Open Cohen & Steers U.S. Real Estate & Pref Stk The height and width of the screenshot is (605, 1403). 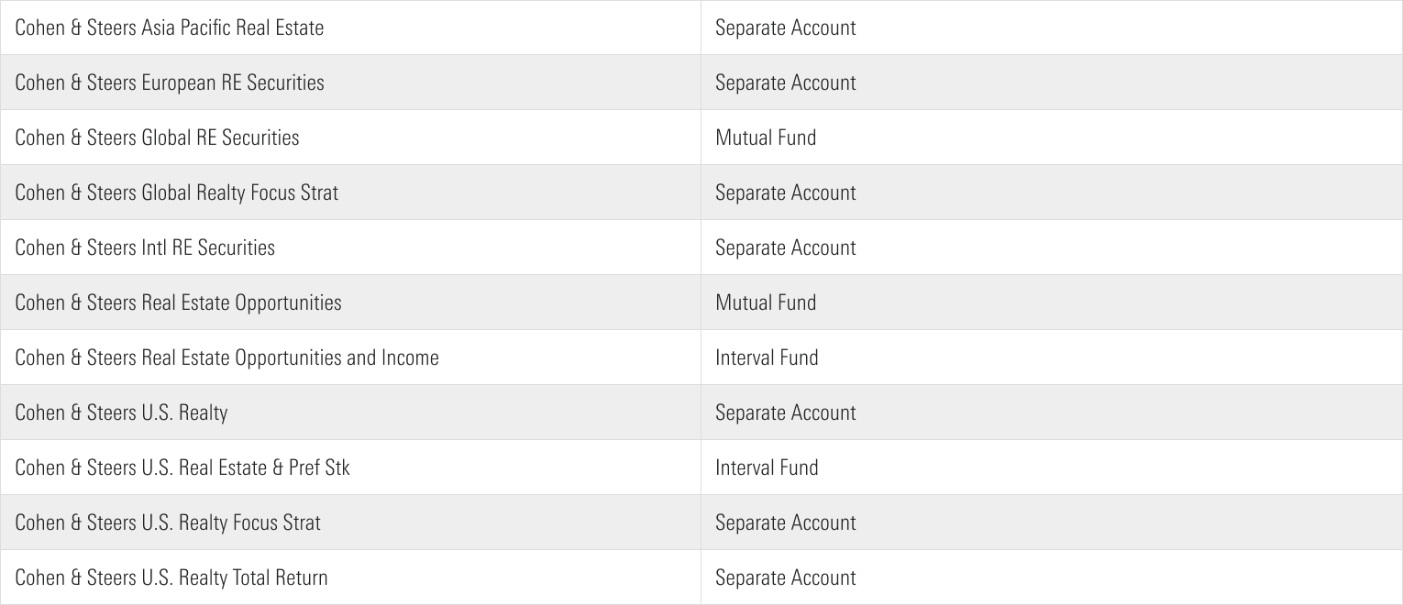182,467
